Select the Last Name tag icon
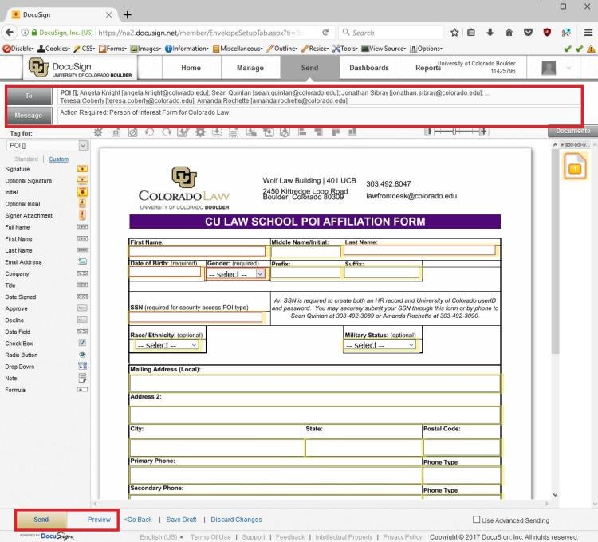 click(x=82, y=250)
